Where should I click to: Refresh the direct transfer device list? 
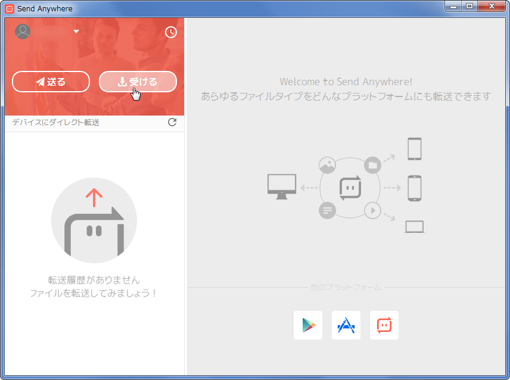pos(172,123)
